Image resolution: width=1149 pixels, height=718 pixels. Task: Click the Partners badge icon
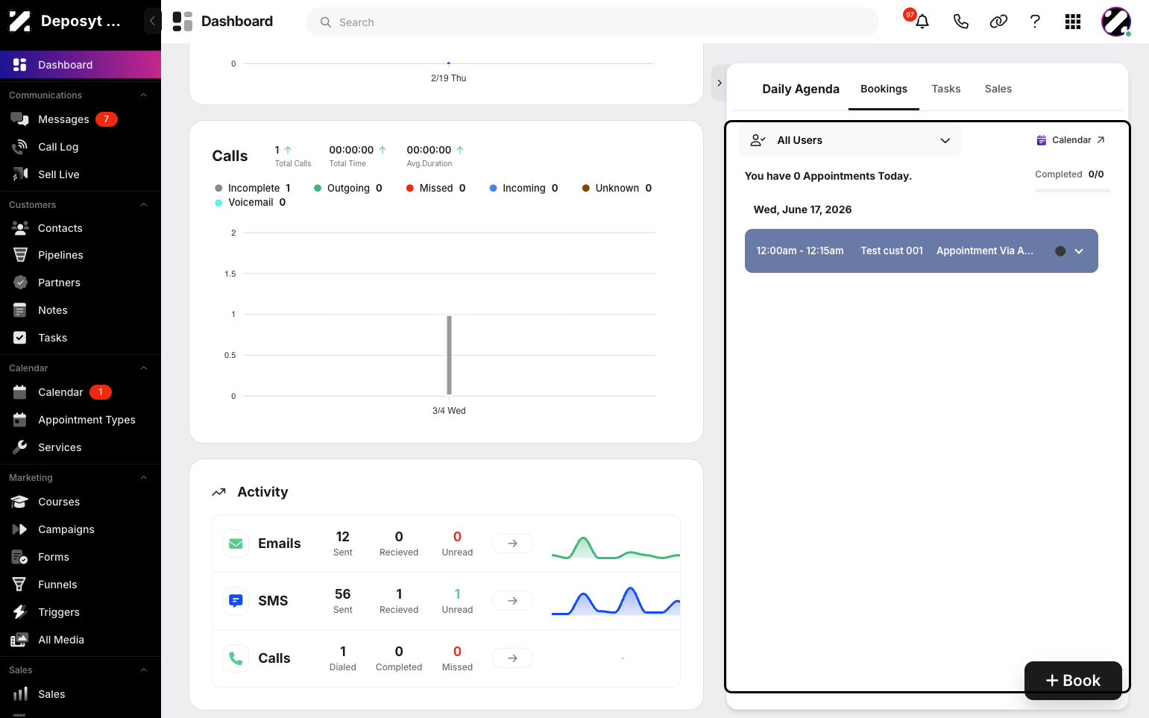click(x=20, y=283)
